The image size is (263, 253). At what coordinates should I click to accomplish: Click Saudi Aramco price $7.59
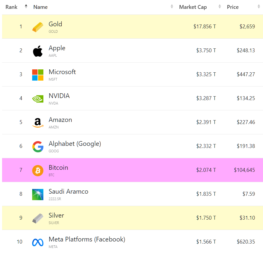coord(249,194)
